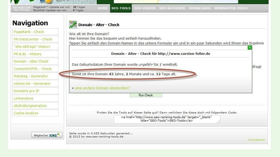Open the DOWNLOADS menu item
This screenshot has width=280, height=157.
[199, 8]
